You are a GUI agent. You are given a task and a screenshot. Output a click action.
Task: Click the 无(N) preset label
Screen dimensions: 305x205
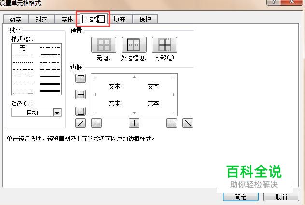pyautogui.click(x=103, y=58)
